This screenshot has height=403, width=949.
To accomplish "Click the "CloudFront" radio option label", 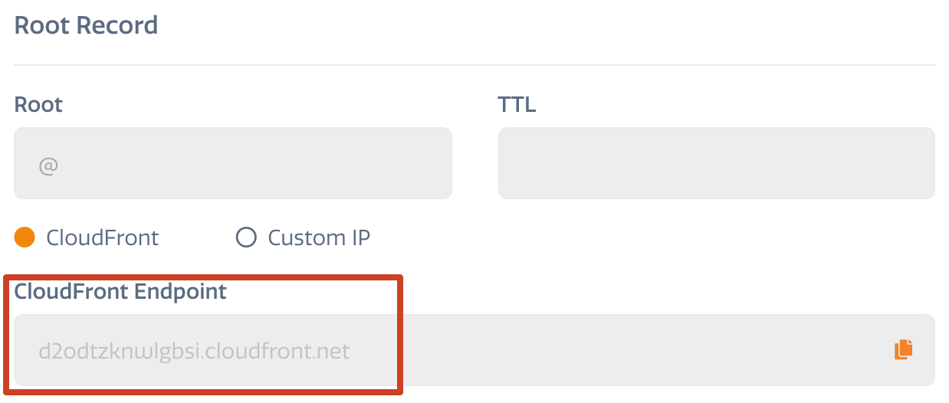I will point(103,238).
